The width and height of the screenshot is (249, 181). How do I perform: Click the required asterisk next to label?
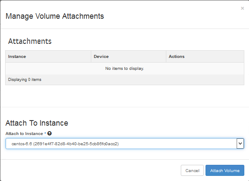[45, 133]
